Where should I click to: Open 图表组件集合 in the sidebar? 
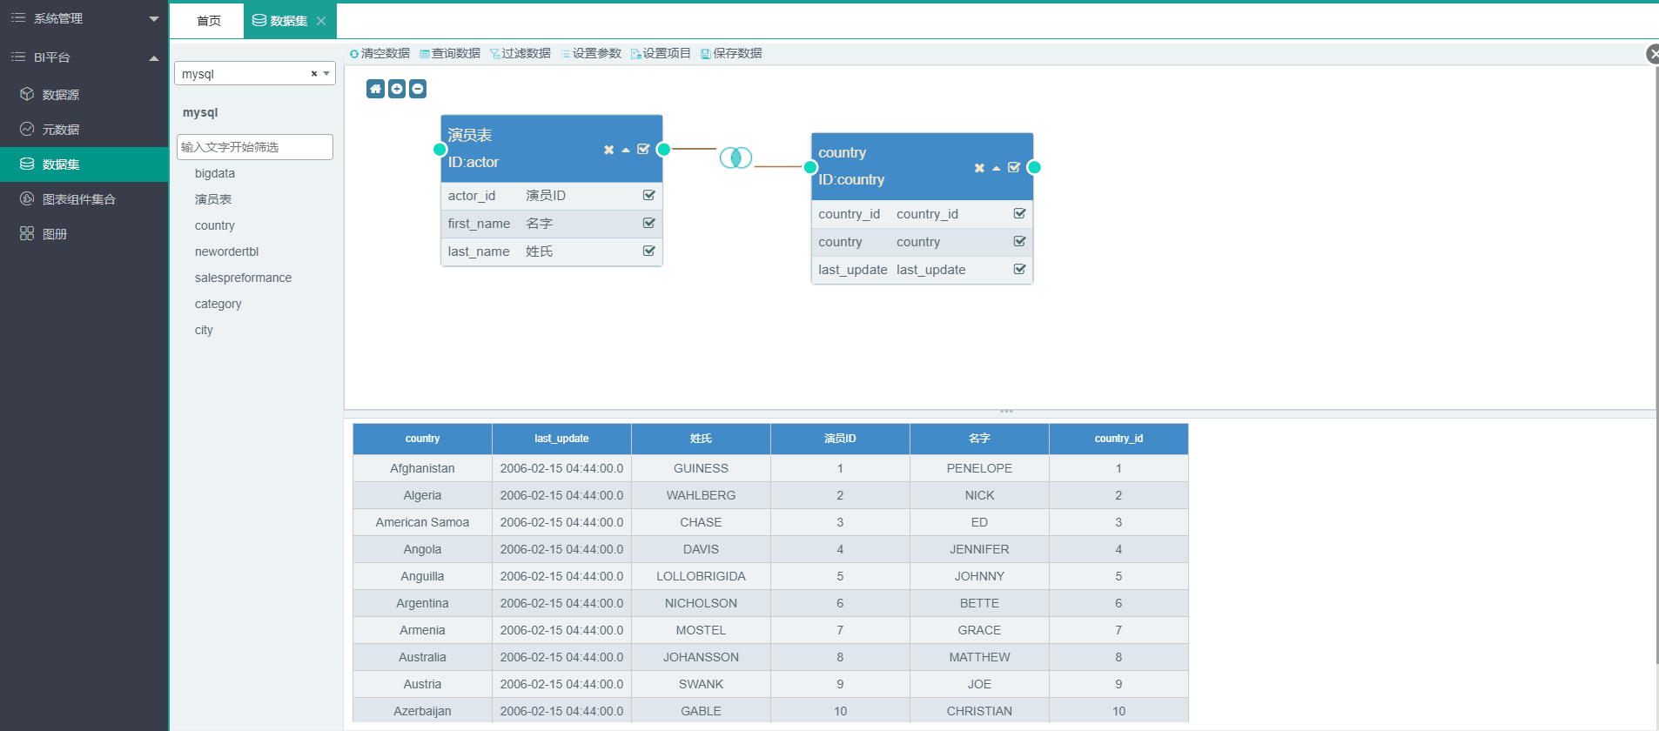pyautogui.click(x=78, y=199)
